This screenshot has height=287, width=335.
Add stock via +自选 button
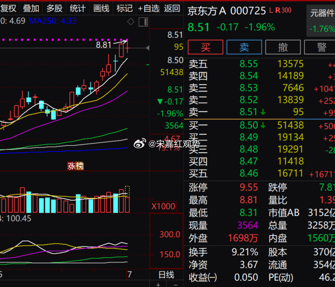click(x=149, y=8)
